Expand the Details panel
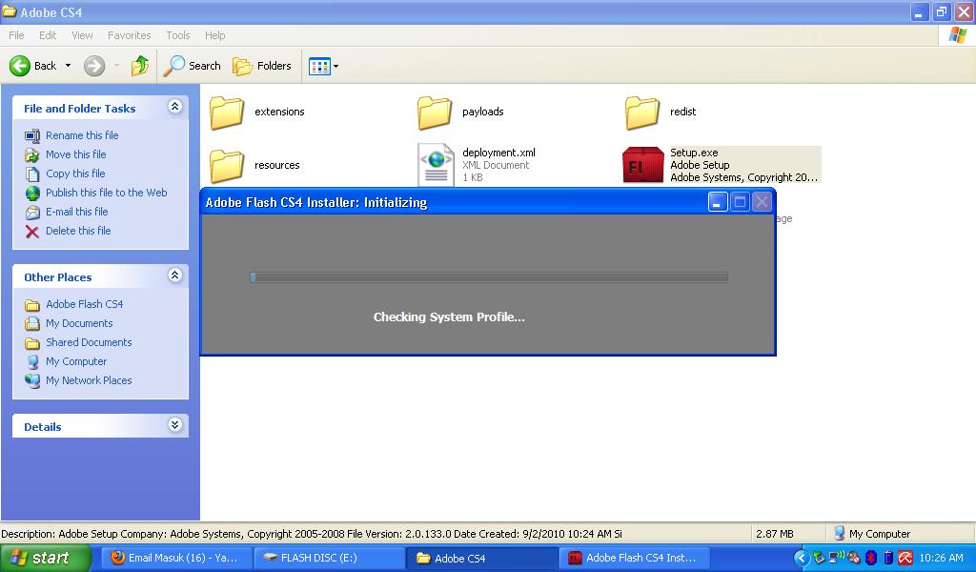This screenshot has width=976, height=572. tap(175, 425)
